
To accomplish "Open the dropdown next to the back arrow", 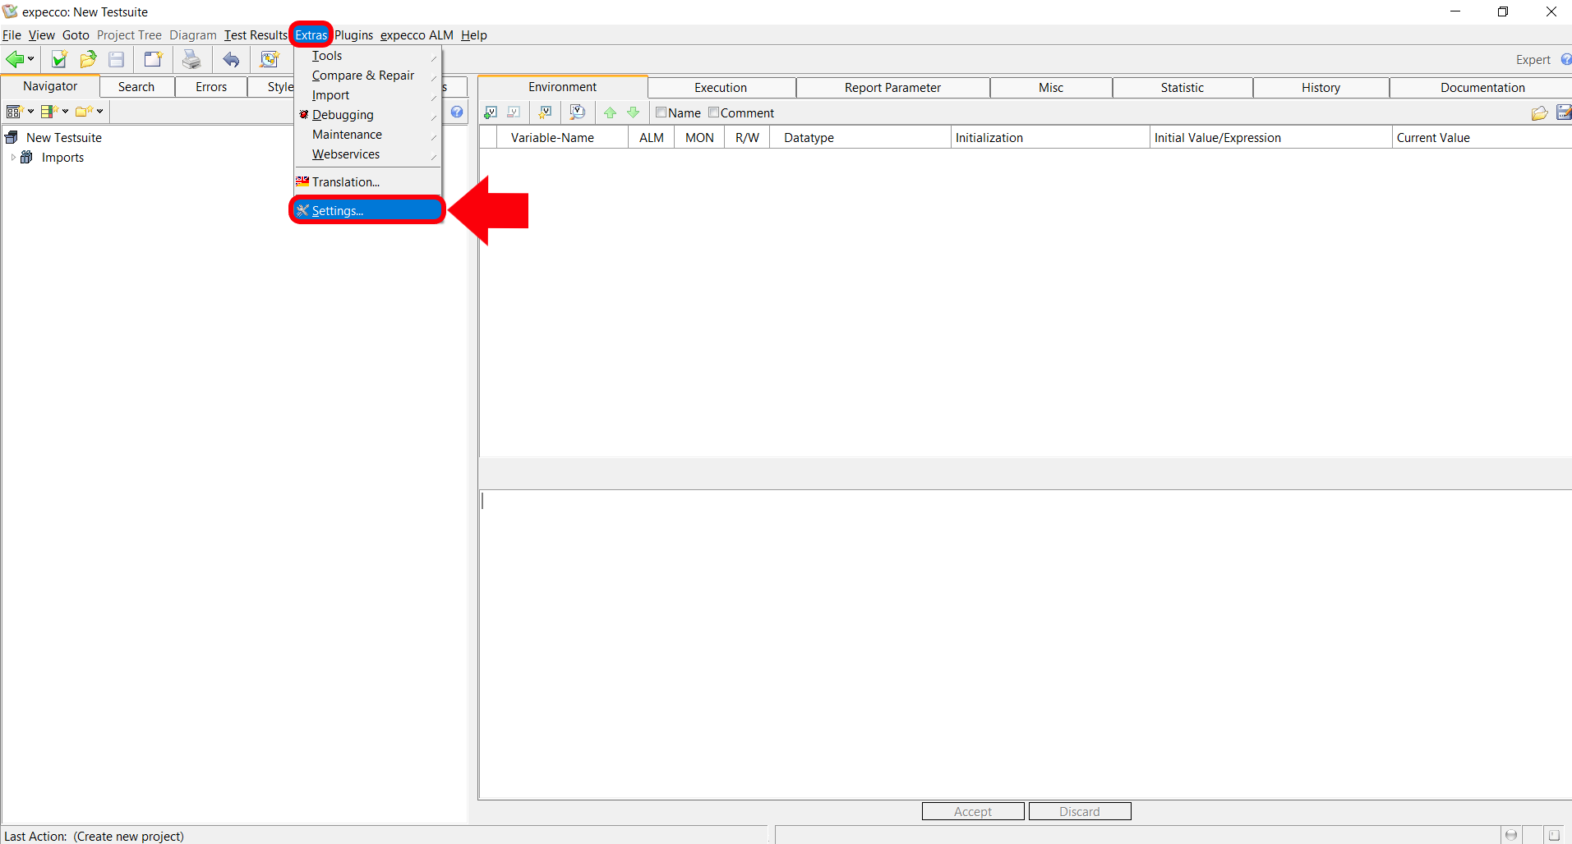I will (31, 59).
